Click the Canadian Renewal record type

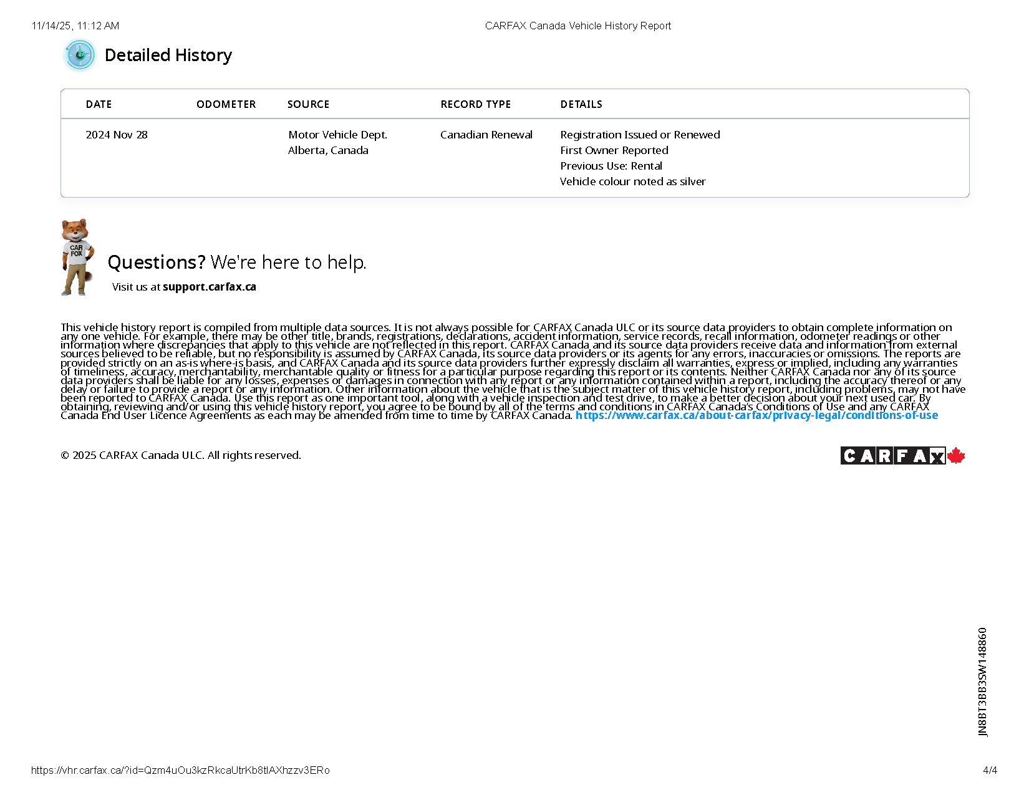(486, 135)
